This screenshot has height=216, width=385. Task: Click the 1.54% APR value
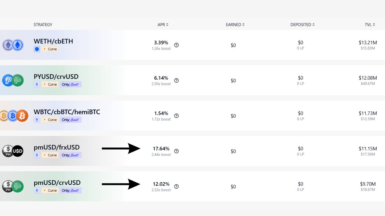pyautogui.click(x=161, y=113)
